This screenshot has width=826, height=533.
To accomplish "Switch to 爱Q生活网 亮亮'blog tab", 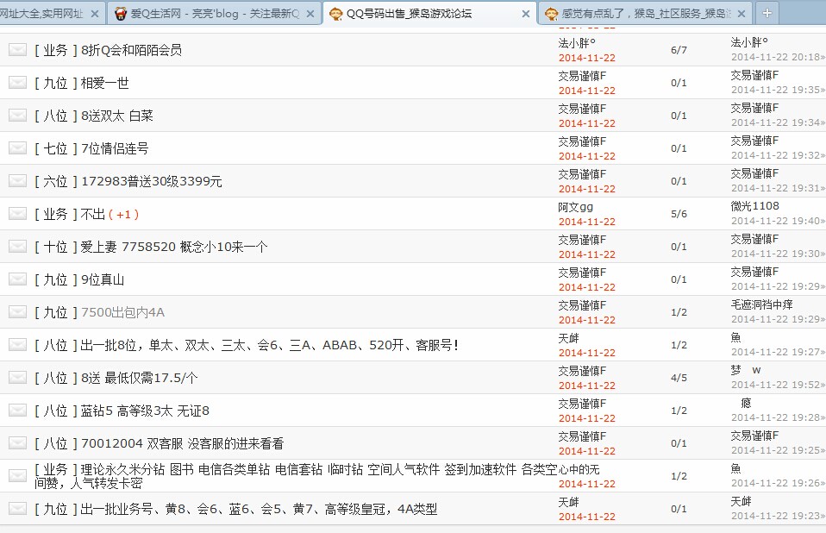I will tap(215, 14).
